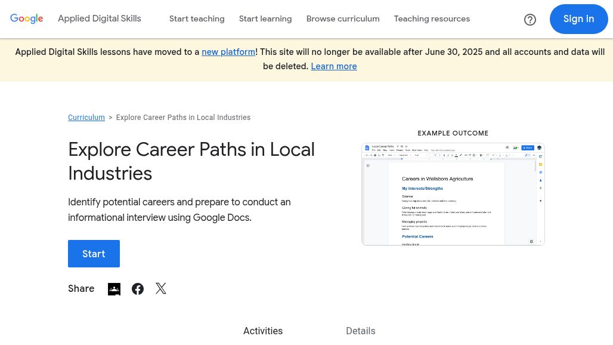
Task: Click the lesson title heading text
Action: 191,161
